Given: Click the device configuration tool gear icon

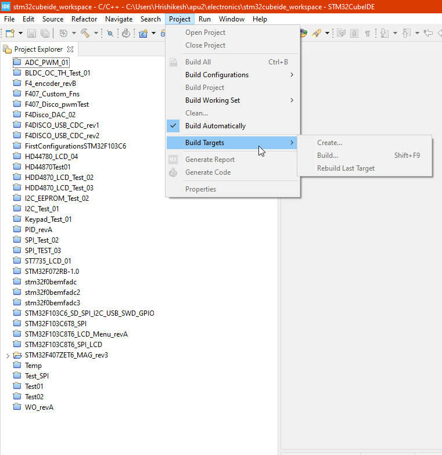Looking at the screenshot, I should 126,34.
